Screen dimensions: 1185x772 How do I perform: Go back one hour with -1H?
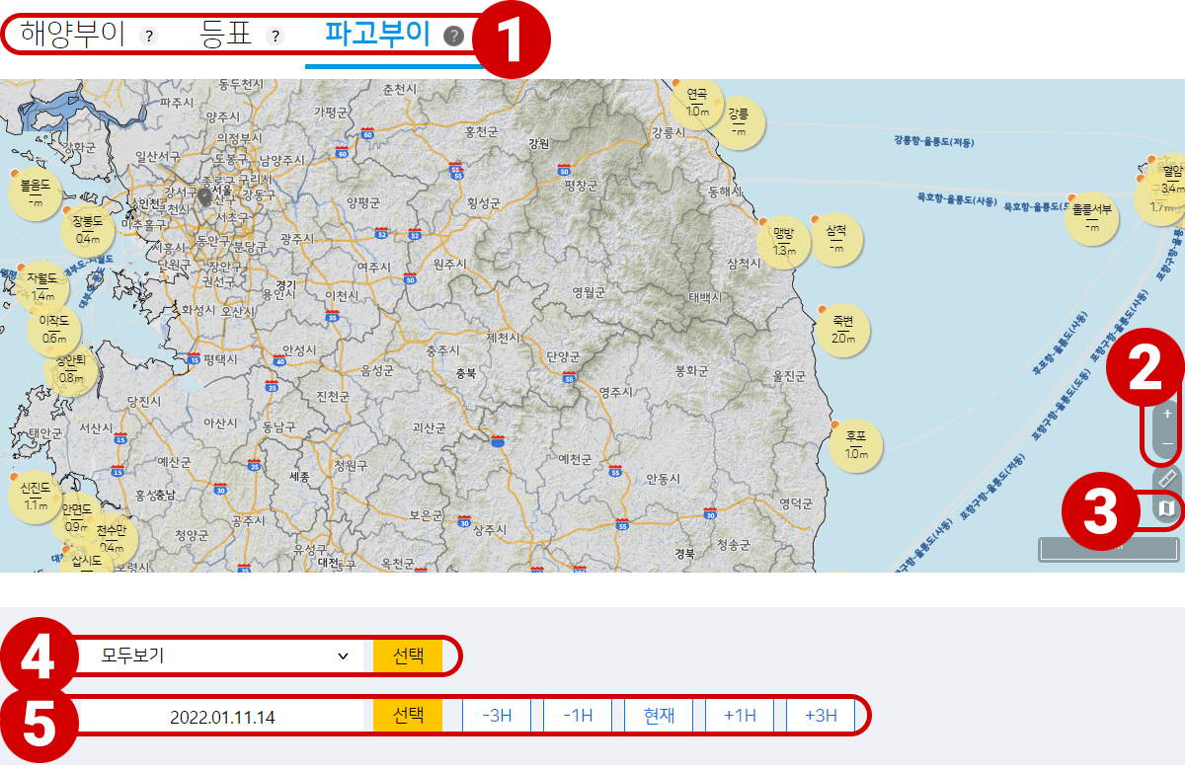pyautogui.click(x=578, y=716)
